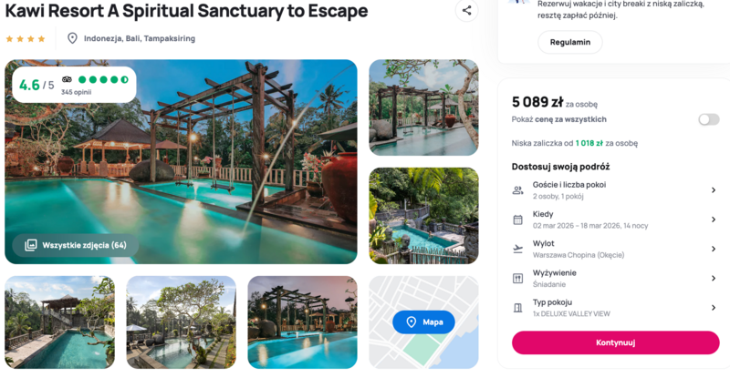Open the Regulamin terms button

[x=569, y=42]
